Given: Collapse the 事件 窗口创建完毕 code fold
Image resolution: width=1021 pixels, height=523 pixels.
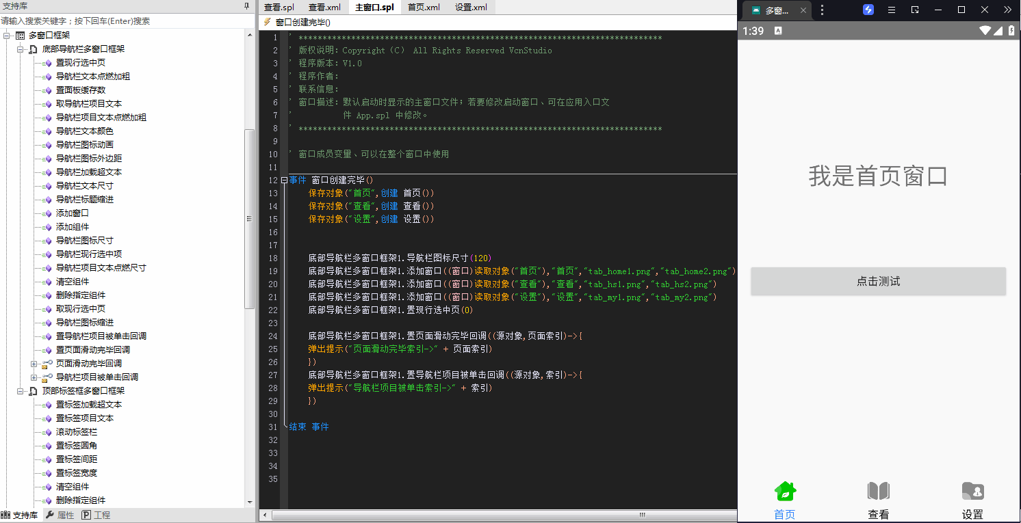Looking at the screenshot, I should [x=284, y=180].
